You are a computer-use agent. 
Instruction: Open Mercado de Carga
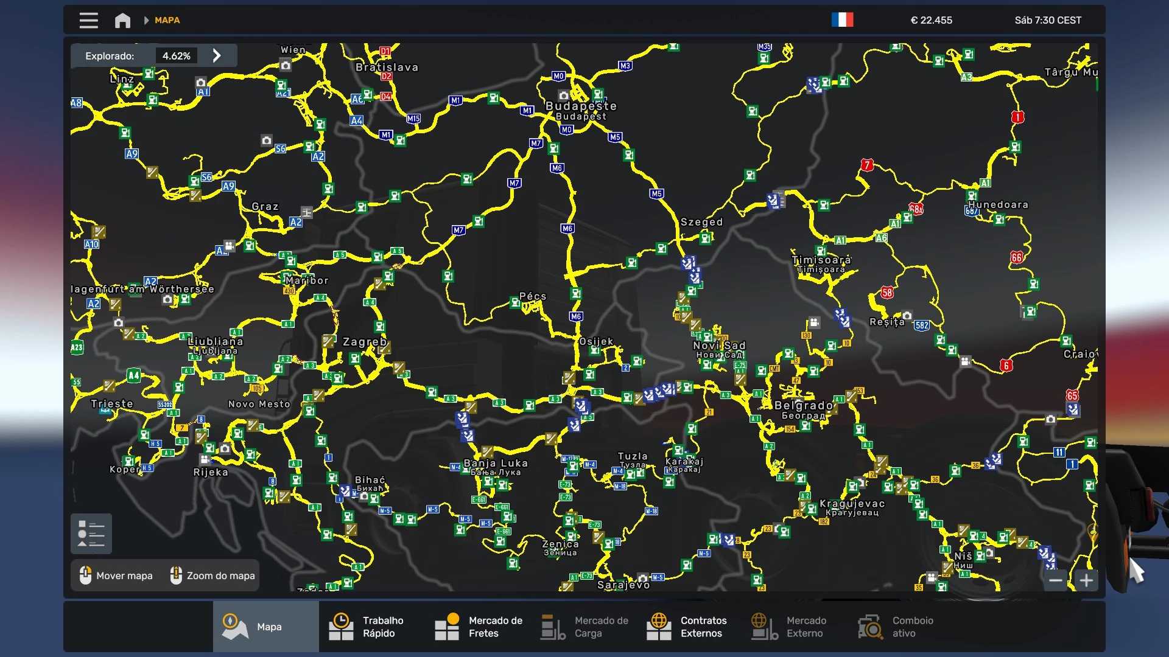(584, 627)
